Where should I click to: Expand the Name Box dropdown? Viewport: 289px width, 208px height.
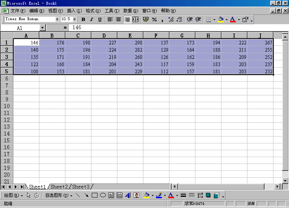point(43,28)
